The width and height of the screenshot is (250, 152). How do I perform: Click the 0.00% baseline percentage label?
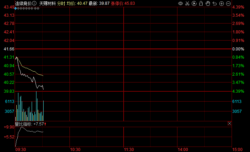point(238,49)
